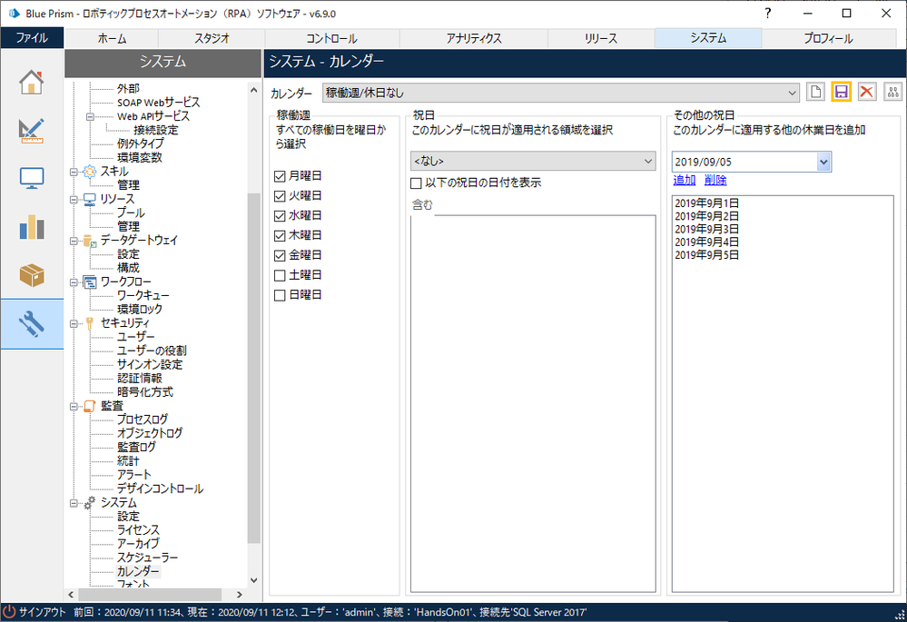Collapse the スキル tree node
This screenshot has height=622, width=907.
point(74,172)
